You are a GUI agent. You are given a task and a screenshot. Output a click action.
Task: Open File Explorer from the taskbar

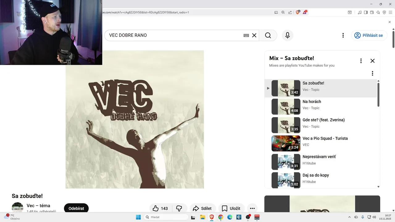pyautogui.click(x=202, y=217)
